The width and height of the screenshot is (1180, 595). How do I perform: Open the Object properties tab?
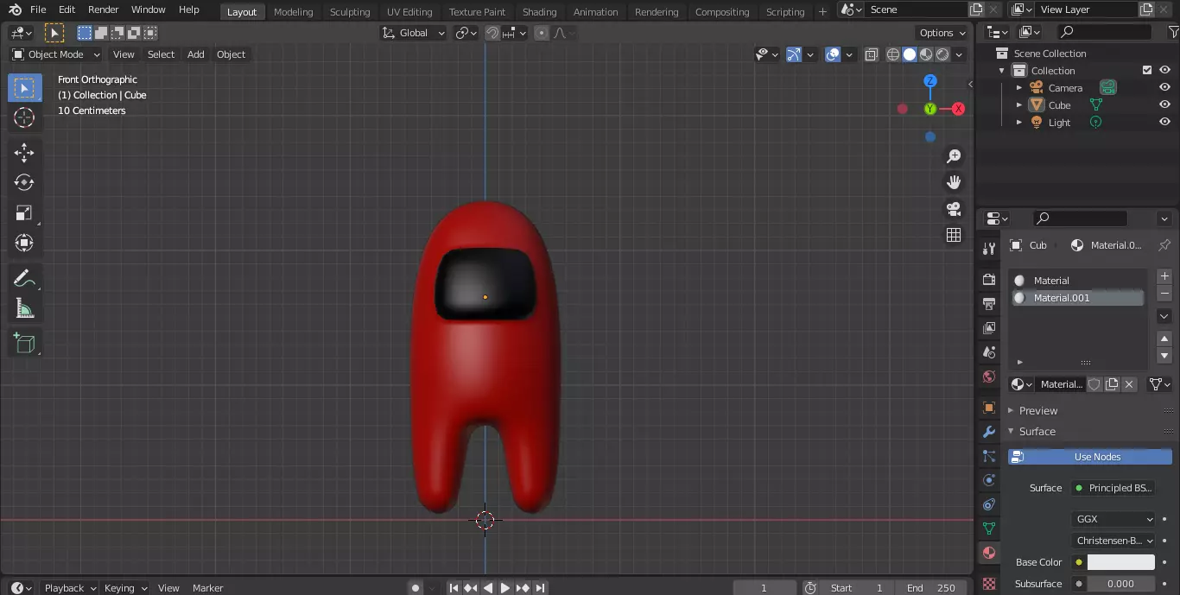pos(989,407)
